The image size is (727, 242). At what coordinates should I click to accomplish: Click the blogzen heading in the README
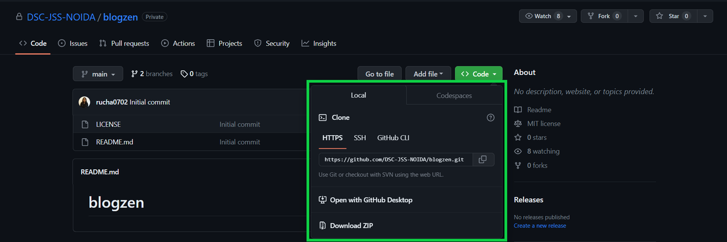click(x=116, y=202)
